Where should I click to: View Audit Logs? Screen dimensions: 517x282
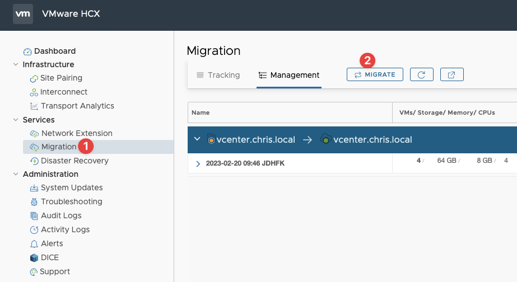coord(61,216)
